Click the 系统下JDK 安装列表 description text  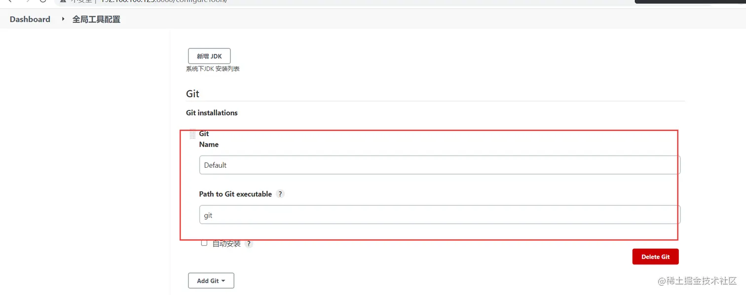(213, 69)
